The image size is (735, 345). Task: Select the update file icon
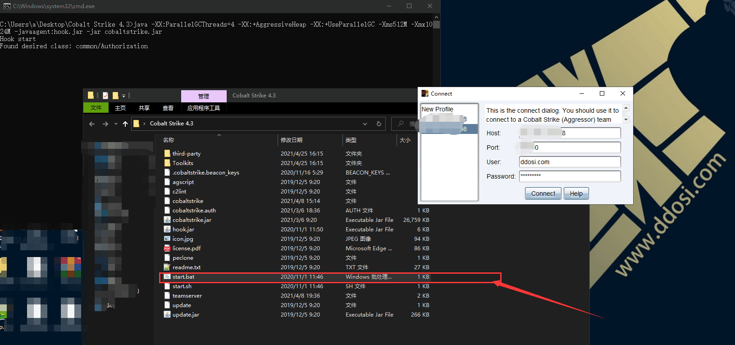click(167, 305)
